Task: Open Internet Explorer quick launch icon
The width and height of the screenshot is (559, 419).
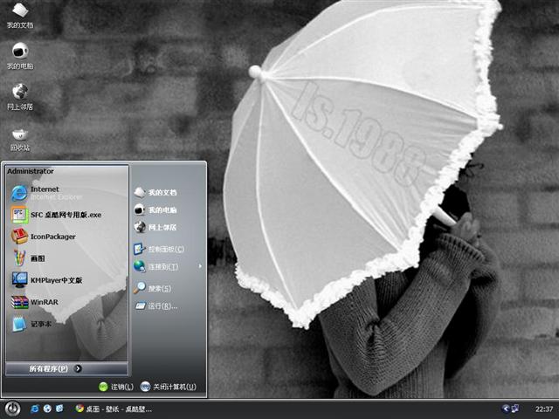Action: (35, 409)
